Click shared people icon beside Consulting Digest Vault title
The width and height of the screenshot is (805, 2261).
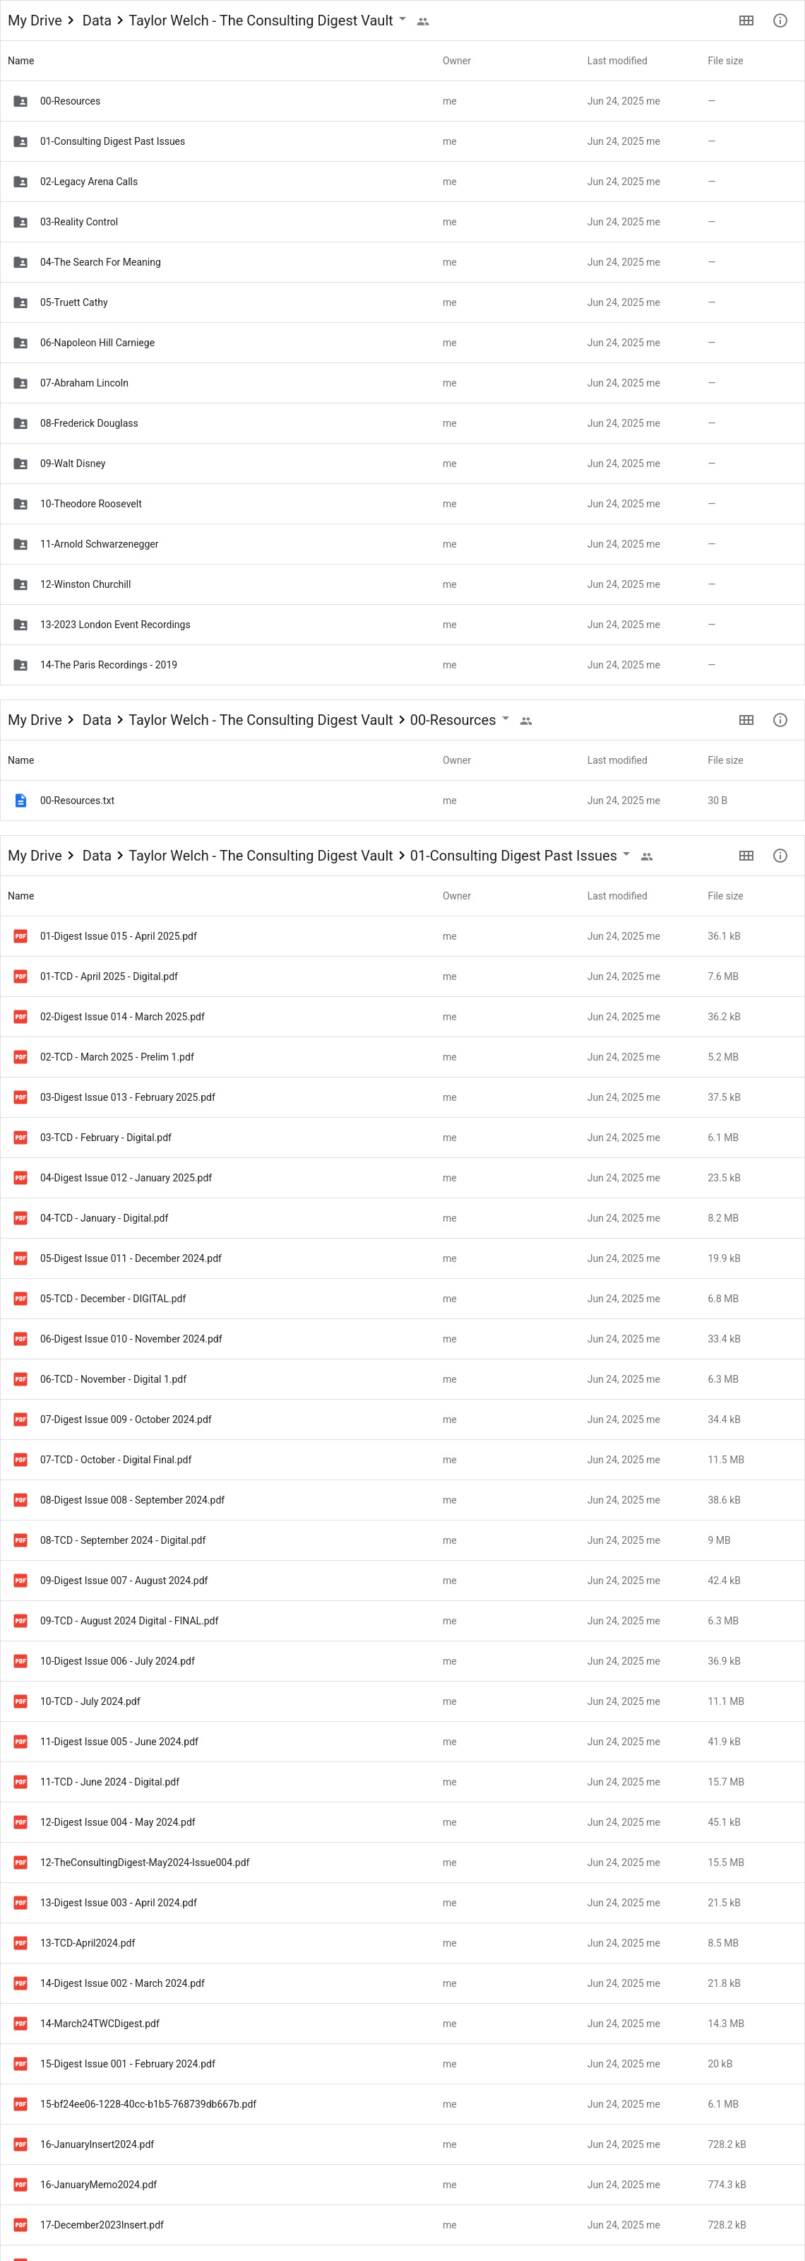tap(423, 21)
